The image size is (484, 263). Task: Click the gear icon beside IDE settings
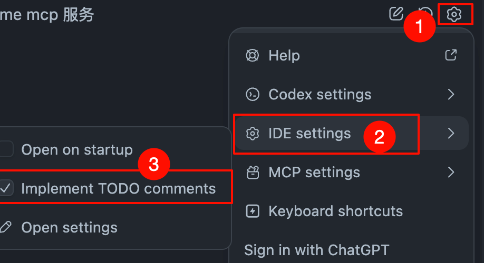[x=253, y=134]
